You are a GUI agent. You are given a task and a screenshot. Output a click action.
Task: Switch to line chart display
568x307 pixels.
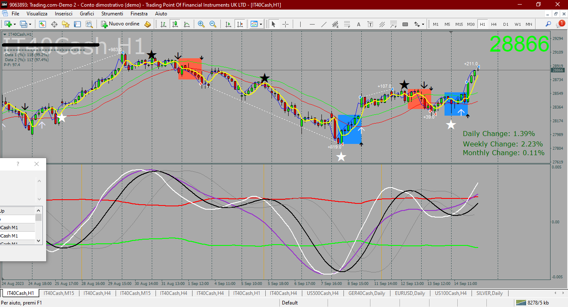coord(186,24)
